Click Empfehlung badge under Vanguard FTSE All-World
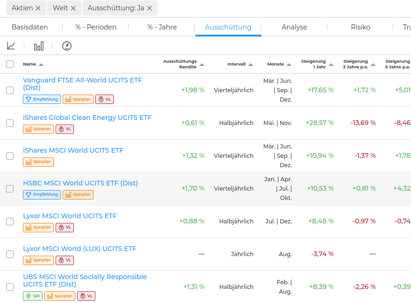 [42, 99]
